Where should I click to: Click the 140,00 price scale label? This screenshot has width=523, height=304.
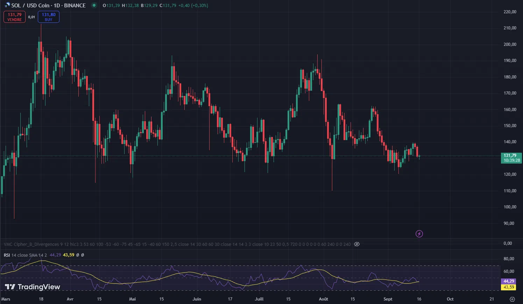pos(510,142)
